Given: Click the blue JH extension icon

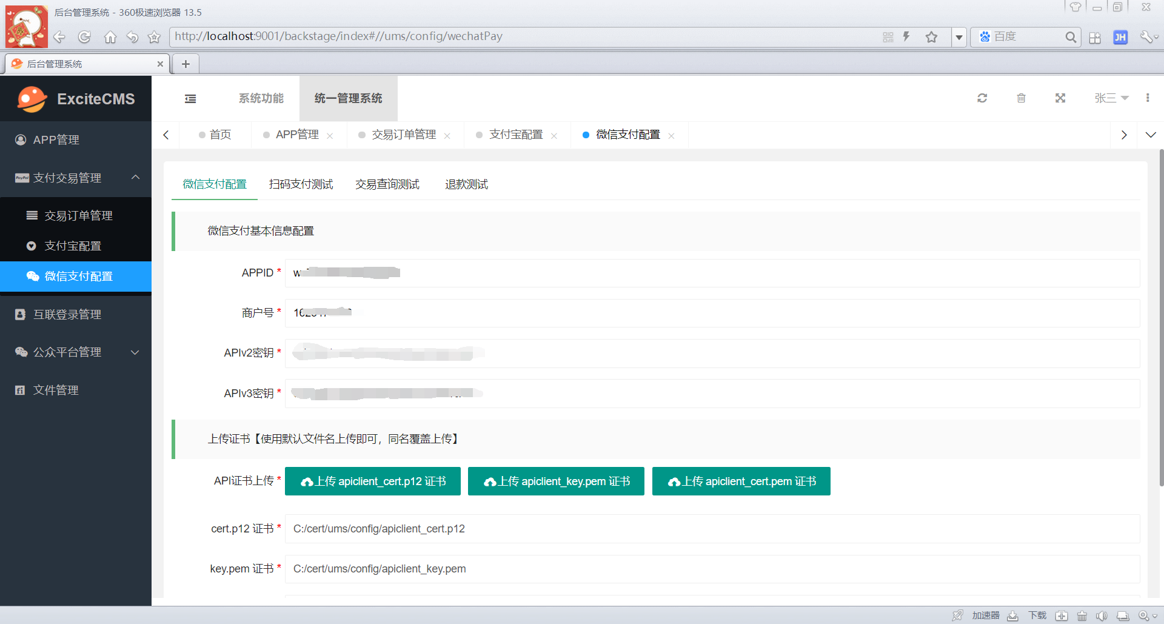Looking at the screenshot, I should click(x=1120, y=37).
